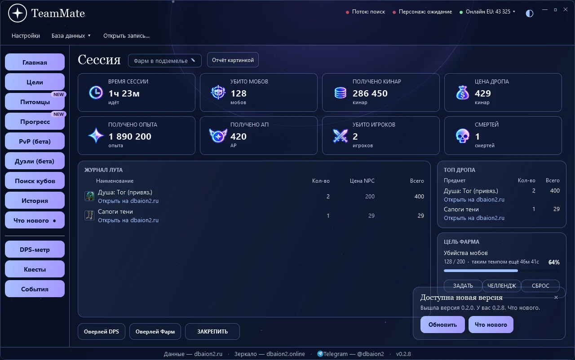Image resolution: width=575 pixels, height=360 pixels.
Task: Expand the База данных menu
Action: coord(71,35)
